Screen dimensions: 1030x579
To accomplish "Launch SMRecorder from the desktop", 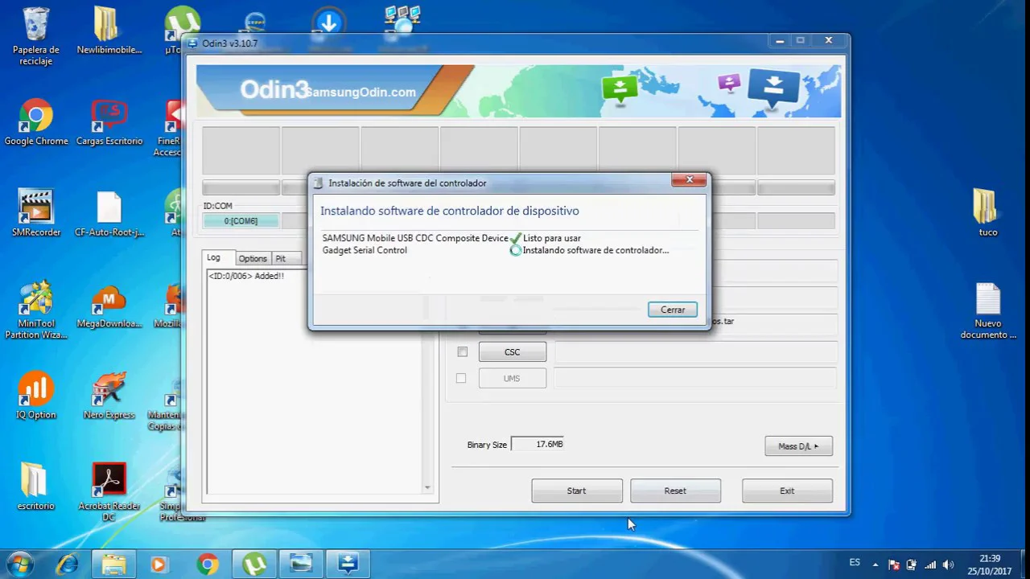I will 35,209.
